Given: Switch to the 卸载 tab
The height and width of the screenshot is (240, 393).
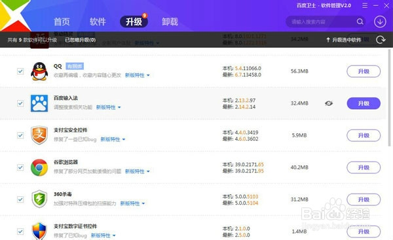Looking at the screenshot, I should point(170,22).
